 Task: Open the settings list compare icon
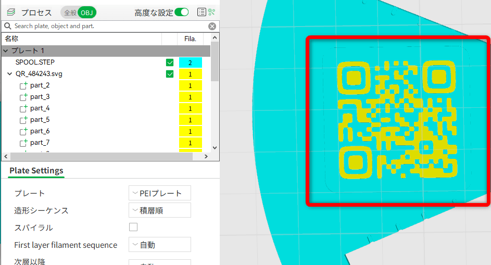coord(202,12)
